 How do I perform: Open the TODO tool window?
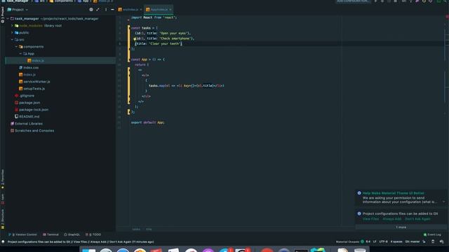[x=93, y=234]
